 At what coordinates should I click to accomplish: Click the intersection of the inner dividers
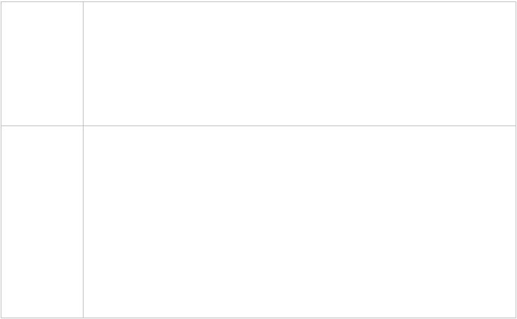[83, 125]
